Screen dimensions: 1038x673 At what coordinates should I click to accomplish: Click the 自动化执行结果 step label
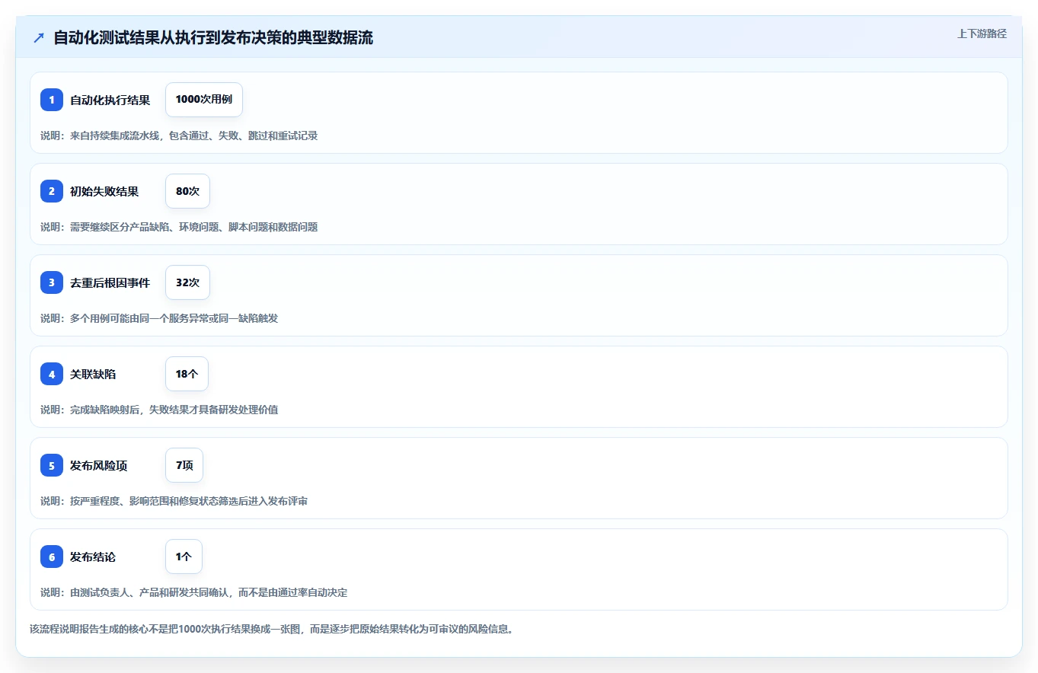click(110, 100)
